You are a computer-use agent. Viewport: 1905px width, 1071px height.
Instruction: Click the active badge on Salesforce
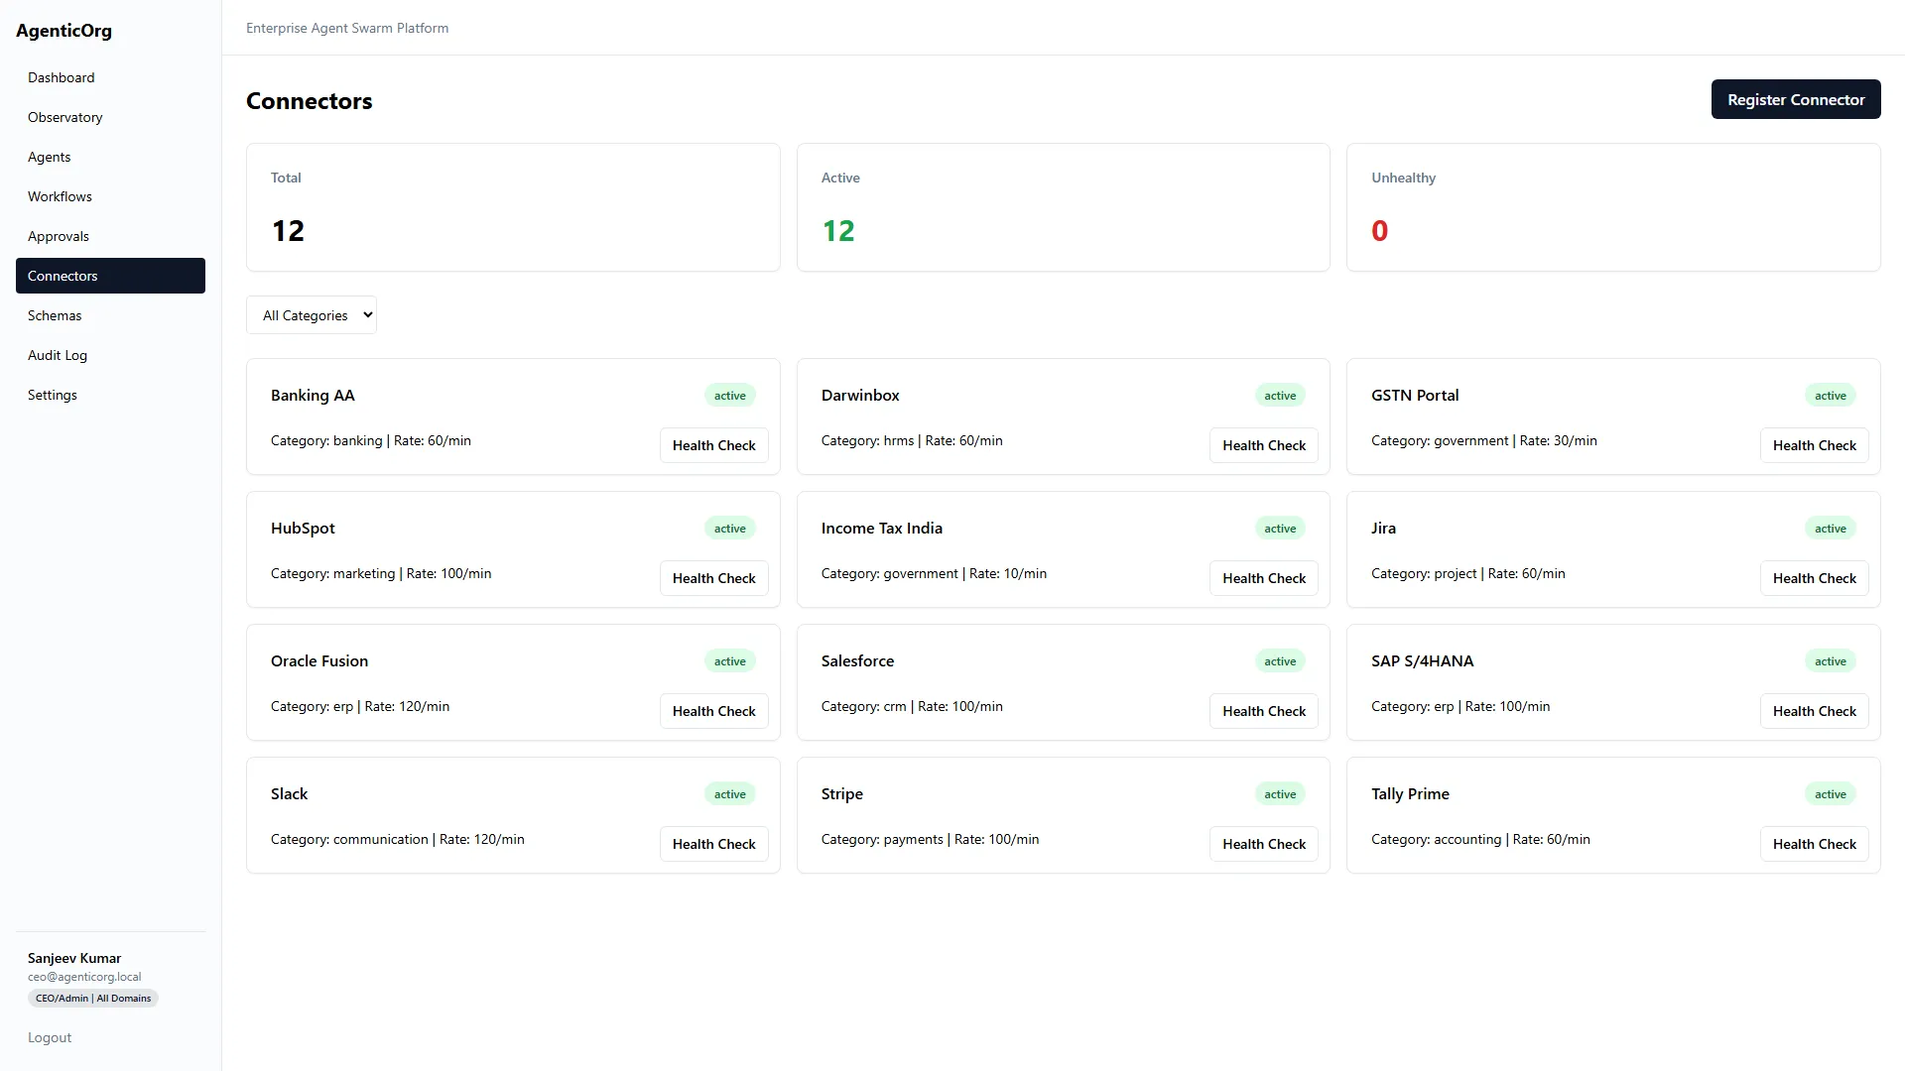pos(1280,661)
